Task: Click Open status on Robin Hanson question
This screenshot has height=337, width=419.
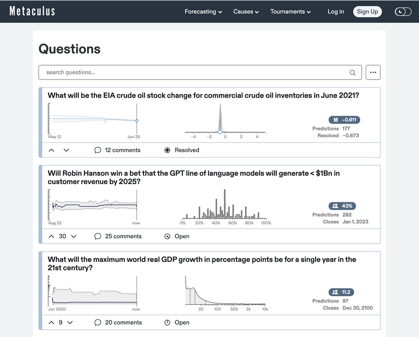Action: 177,236
